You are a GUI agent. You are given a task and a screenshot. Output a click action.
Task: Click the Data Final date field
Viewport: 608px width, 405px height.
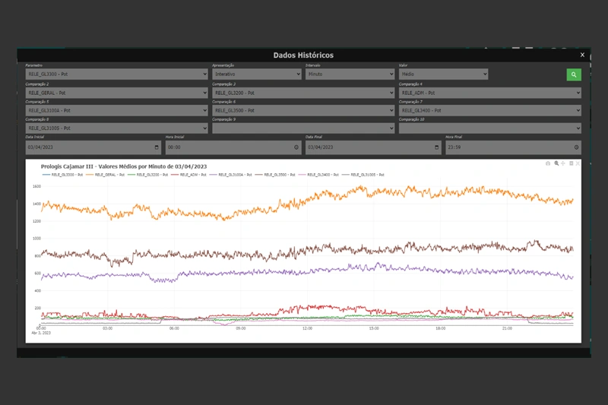coord(369,147)
